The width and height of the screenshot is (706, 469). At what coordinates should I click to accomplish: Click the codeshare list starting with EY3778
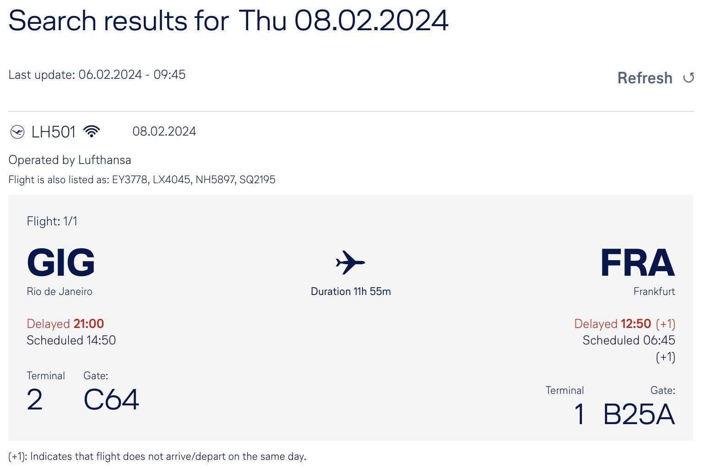[194, 180]
